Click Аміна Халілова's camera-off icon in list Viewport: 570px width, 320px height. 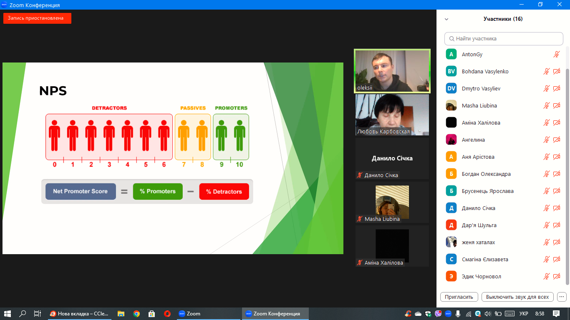pos(556,122)
